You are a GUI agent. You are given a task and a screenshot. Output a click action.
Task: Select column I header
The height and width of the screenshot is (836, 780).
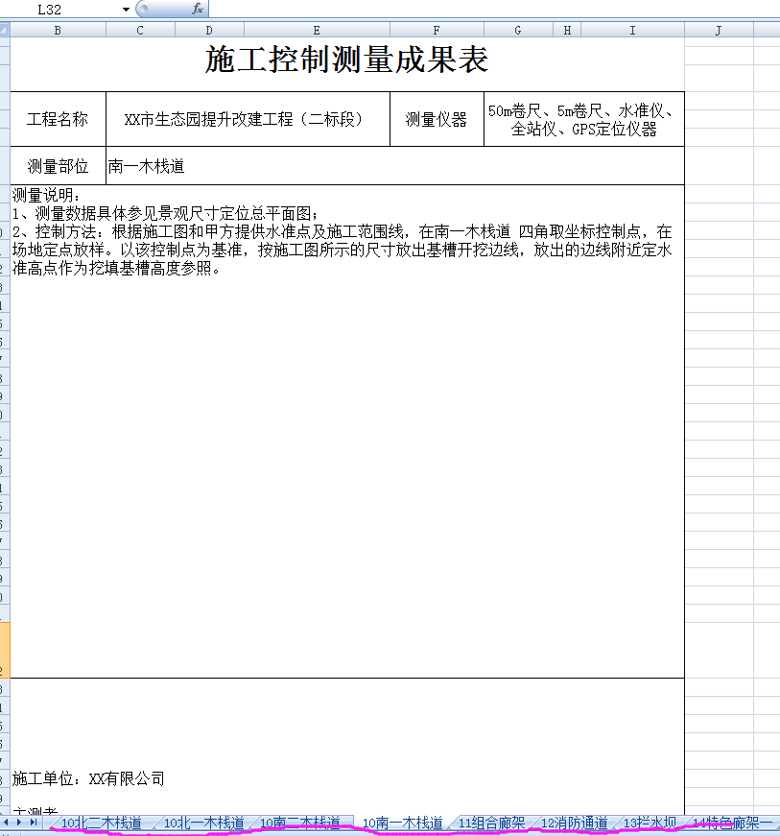click(x=632, y=31)
